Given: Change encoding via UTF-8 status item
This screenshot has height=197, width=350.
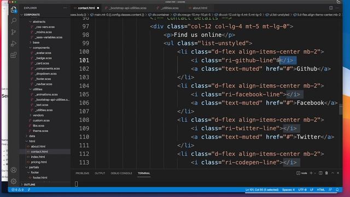Looking at the screenshot, I should pos(302,190).
